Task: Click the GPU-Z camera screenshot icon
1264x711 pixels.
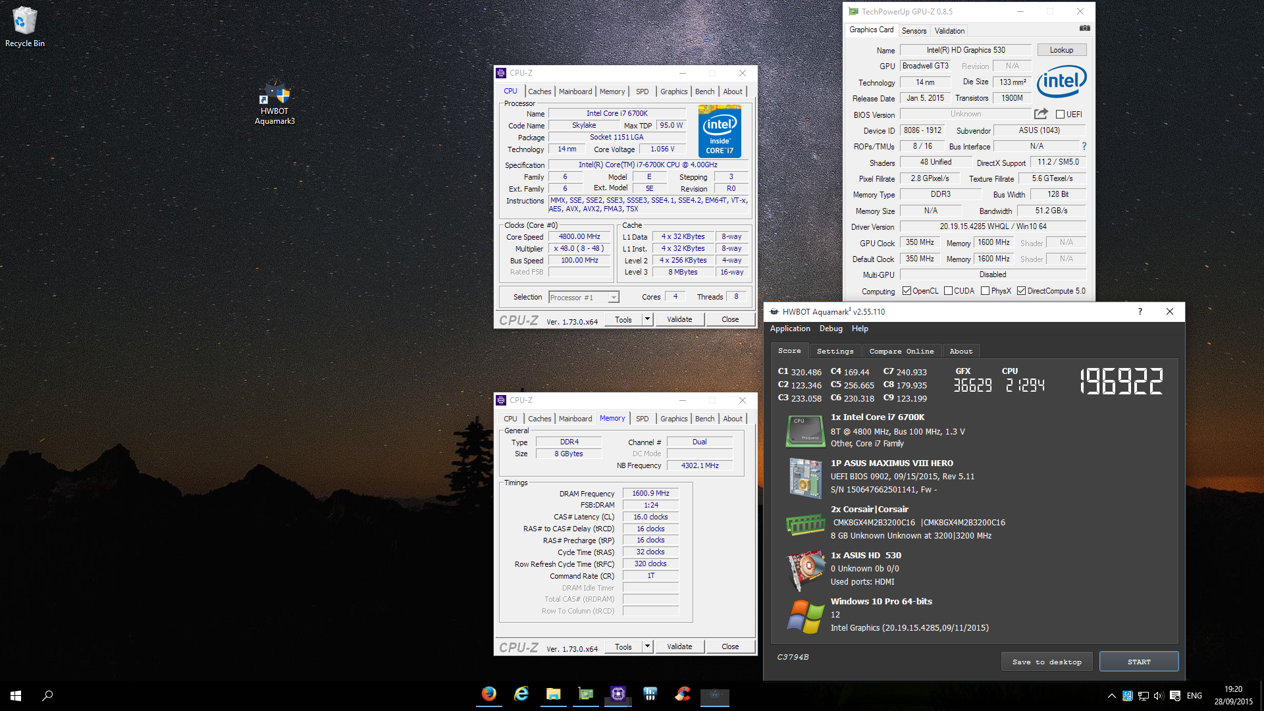Action: click(x=1084, y=28)
